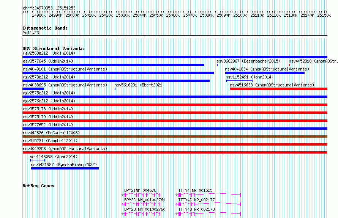Click the blue bar for dgv2568e212
This screenshot has height=218, width=338.
[175, 57]
